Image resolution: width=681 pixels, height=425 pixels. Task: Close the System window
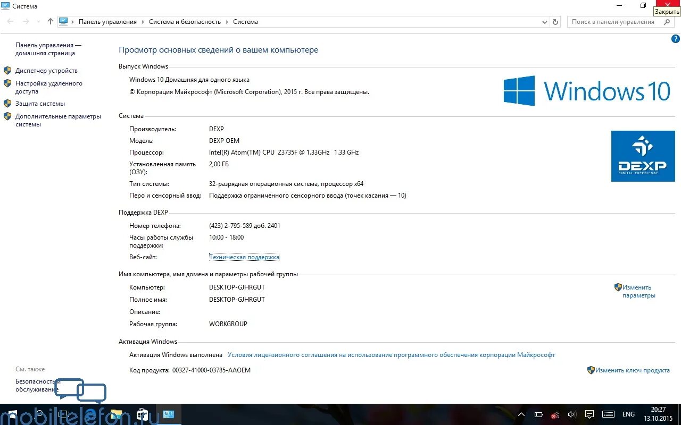tap(668, 4)
